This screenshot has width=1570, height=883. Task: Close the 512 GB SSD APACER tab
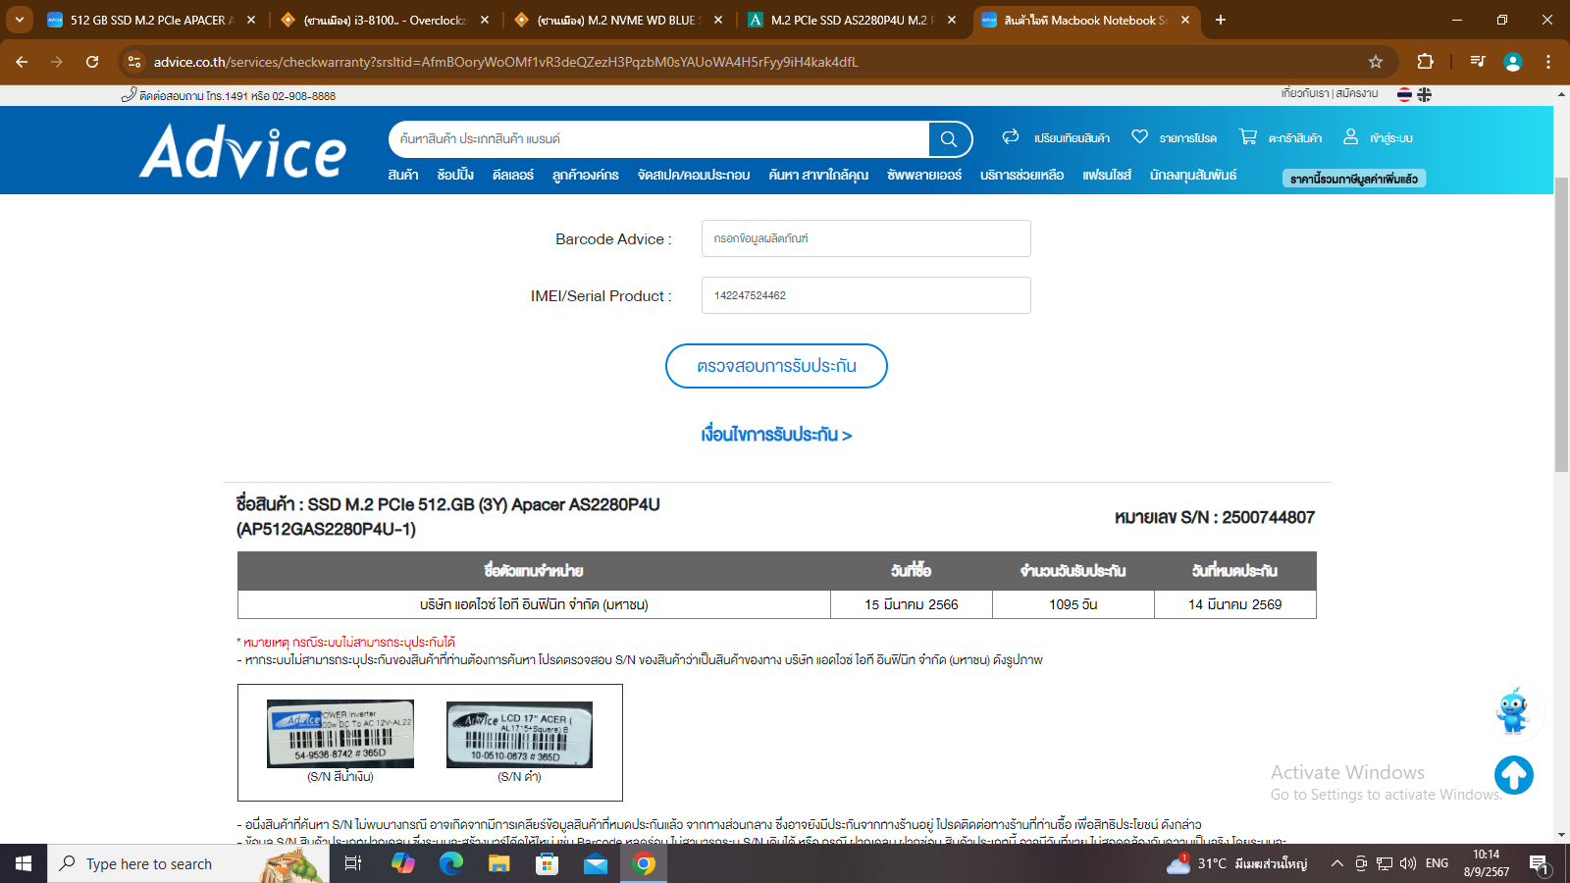tap(251, 20)
